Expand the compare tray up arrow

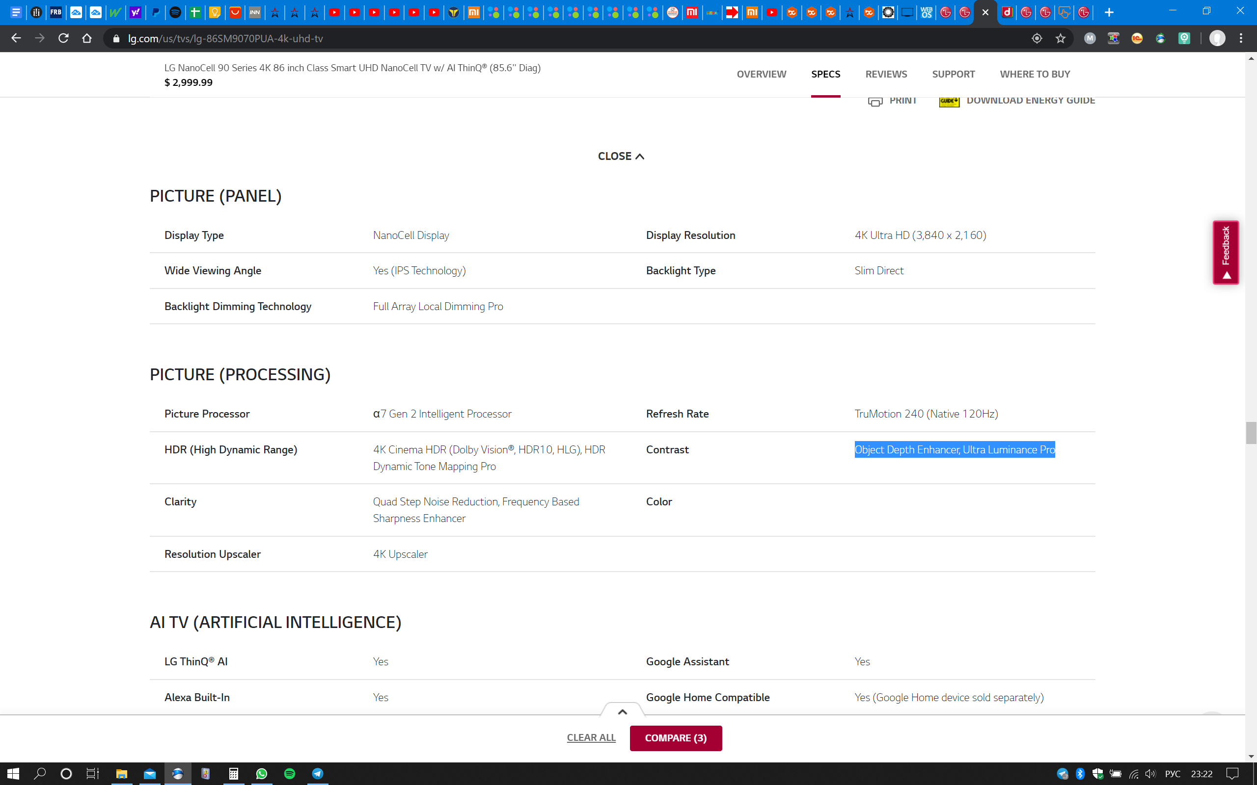622,712
